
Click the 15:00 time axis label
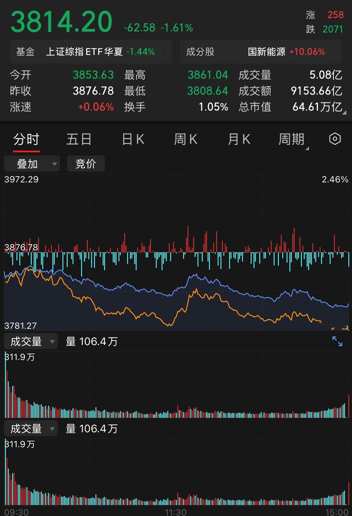click(x=337, y=512)
